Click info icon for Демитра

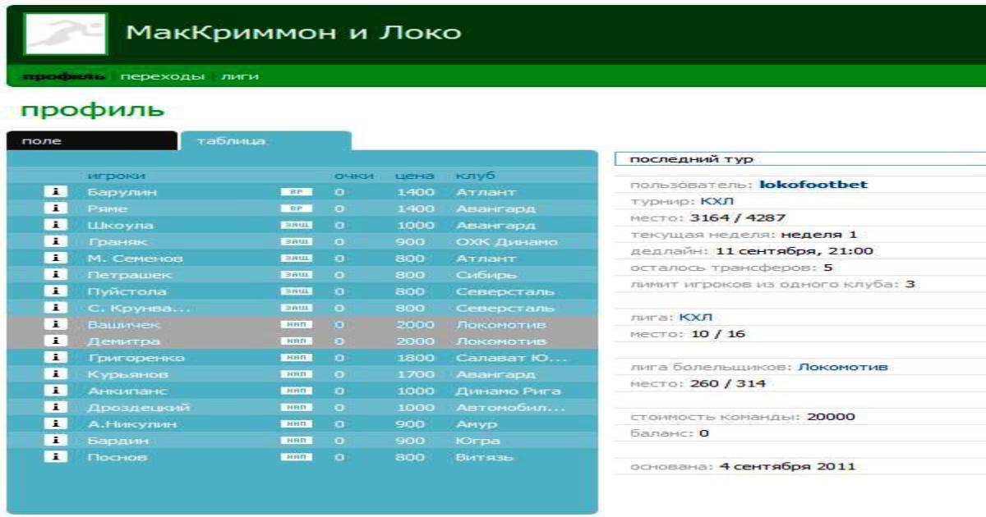coord(54,341)
